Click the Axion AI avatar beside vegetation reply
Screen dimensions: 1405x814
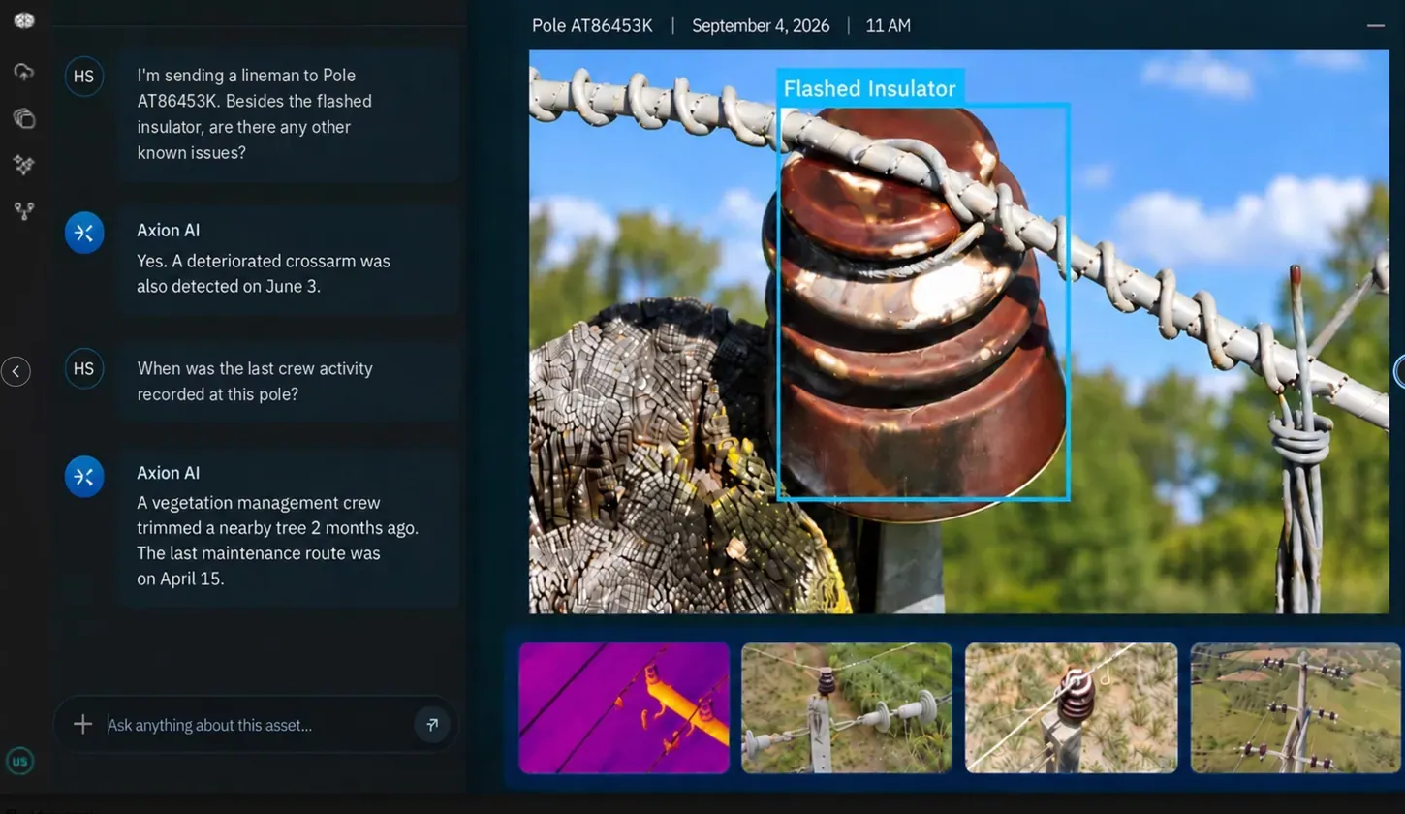click(x=84, y=476)
